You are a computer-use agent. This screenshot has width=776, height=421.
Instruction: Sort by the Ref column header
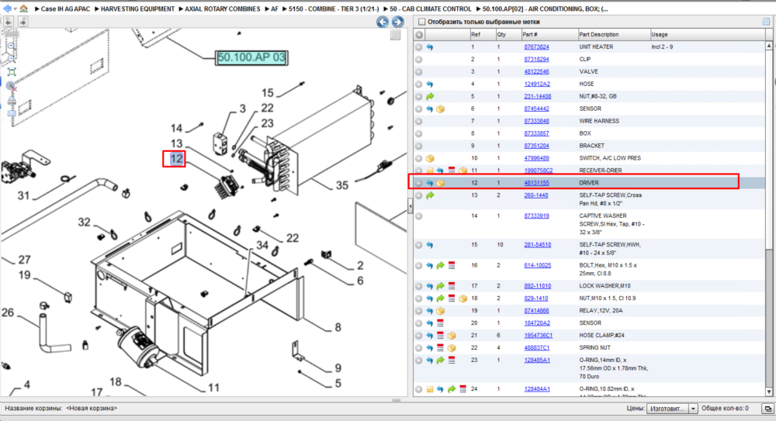(x=483, y=35)
